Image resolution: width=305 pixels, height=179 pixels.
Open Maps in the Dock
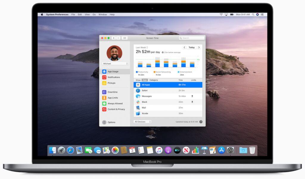pos(106,150)
